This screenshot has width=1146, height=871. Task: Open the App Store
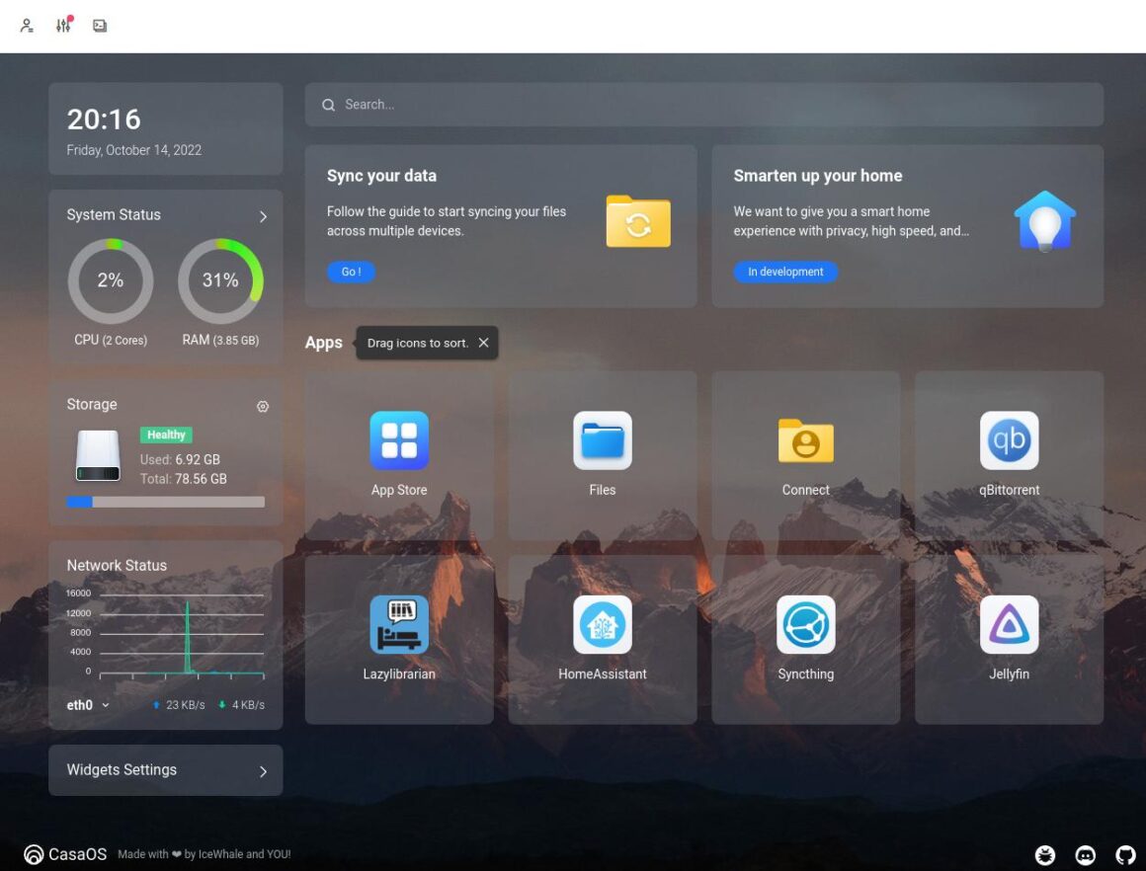pos(399,441)
